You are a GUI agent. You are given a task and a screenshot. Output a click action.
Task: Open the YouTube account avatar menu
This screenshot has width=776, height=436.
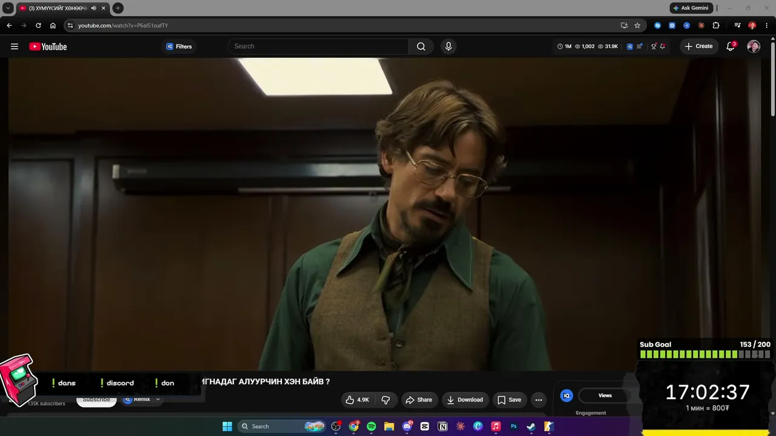(x=754, y=47)
